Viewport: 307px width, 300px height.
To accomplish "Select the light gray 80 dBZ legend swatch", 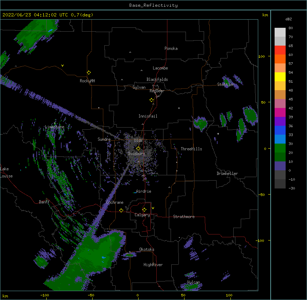I will coord(280,32).
